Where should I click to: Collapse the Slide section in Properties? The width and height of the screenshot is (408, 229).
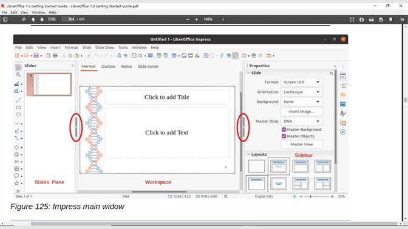point(248,73)
